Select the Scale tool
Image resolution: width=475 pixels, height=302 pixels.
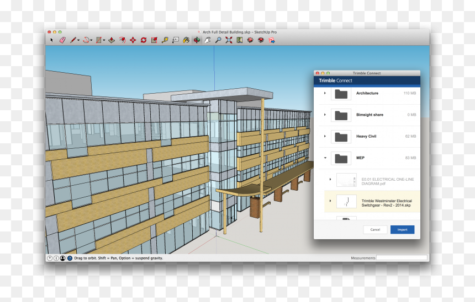coord(154,40)
